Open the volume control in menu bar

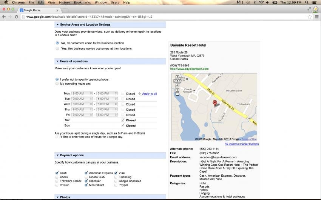pyautogui.click(x=267, y=2)
